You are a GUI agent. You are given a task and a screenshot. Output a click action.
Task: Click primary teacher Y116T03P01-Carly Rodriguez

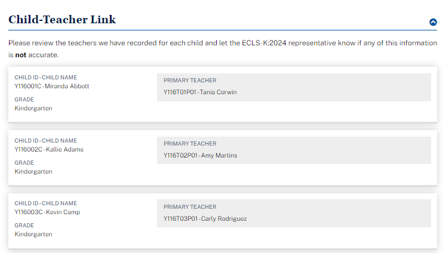pos(205,219)
